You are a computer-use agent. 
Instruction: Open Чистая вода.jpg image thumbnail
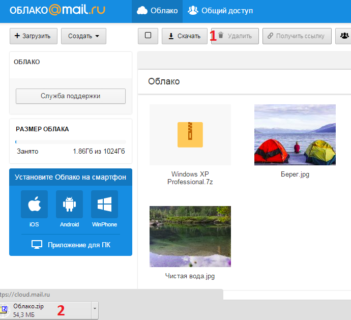pos(190,237)
